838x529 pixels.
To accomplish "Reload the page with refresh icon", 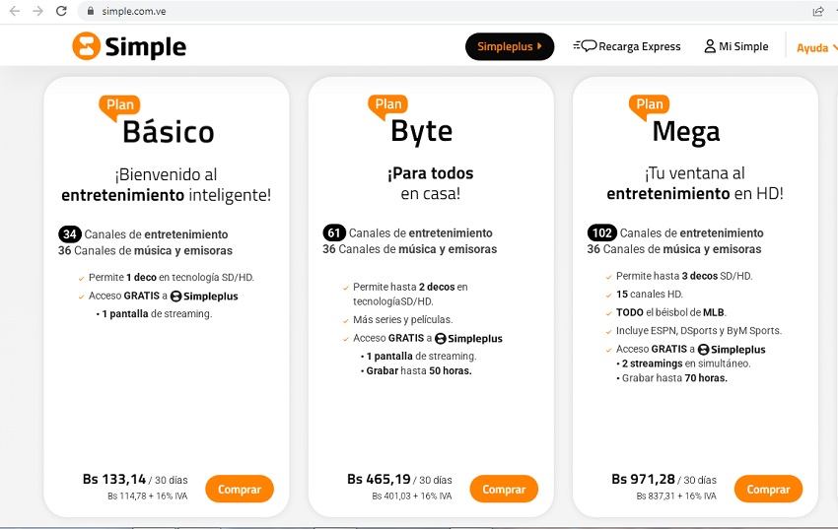I will point(61,11).
